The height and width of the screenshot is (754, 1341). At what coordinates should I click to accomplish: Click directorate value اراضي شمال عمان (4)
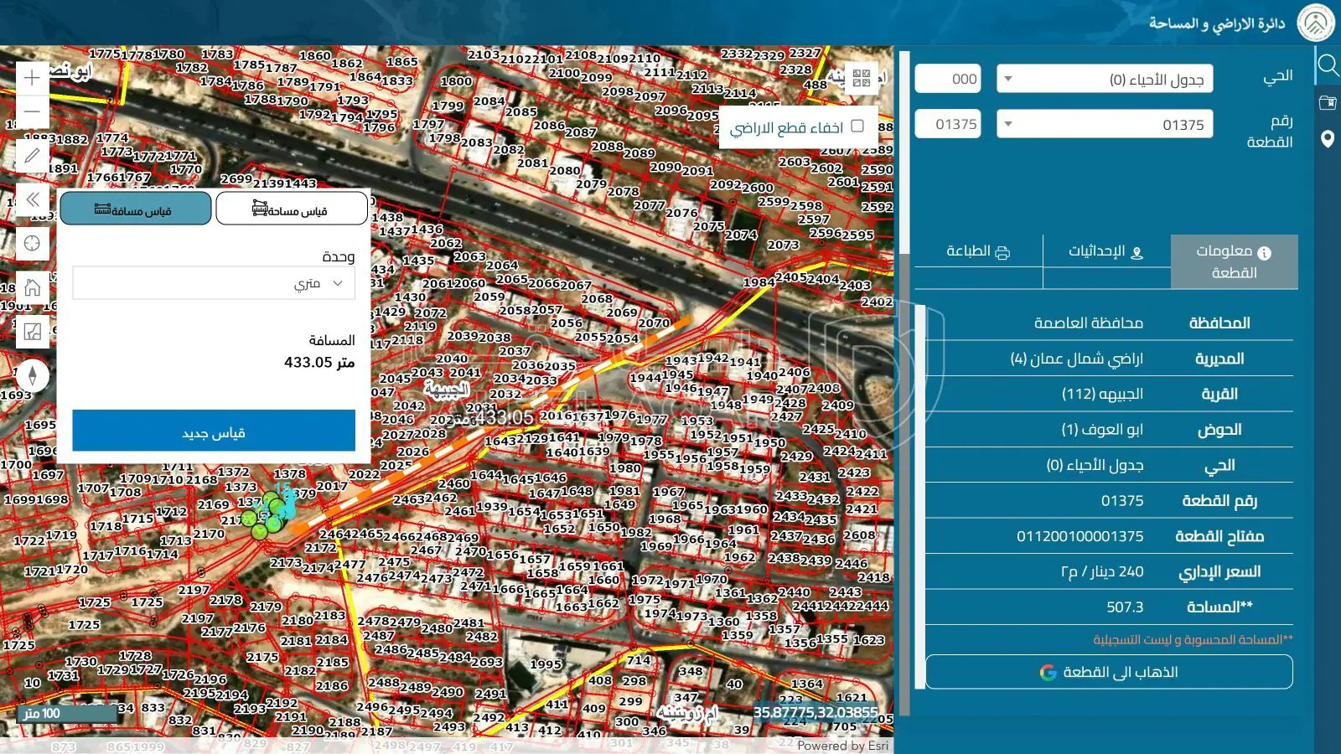[1076, 359]
